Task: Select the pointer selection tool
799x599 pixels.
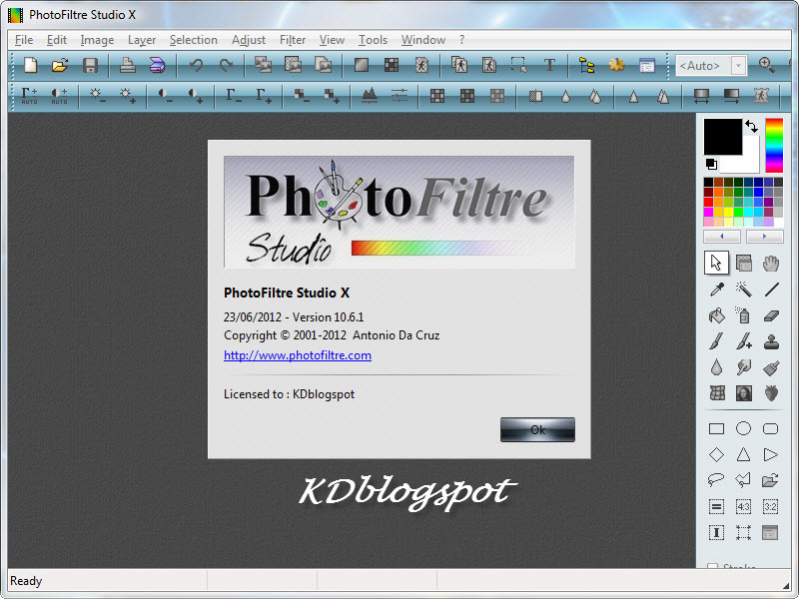Action: tap(716, 263)
